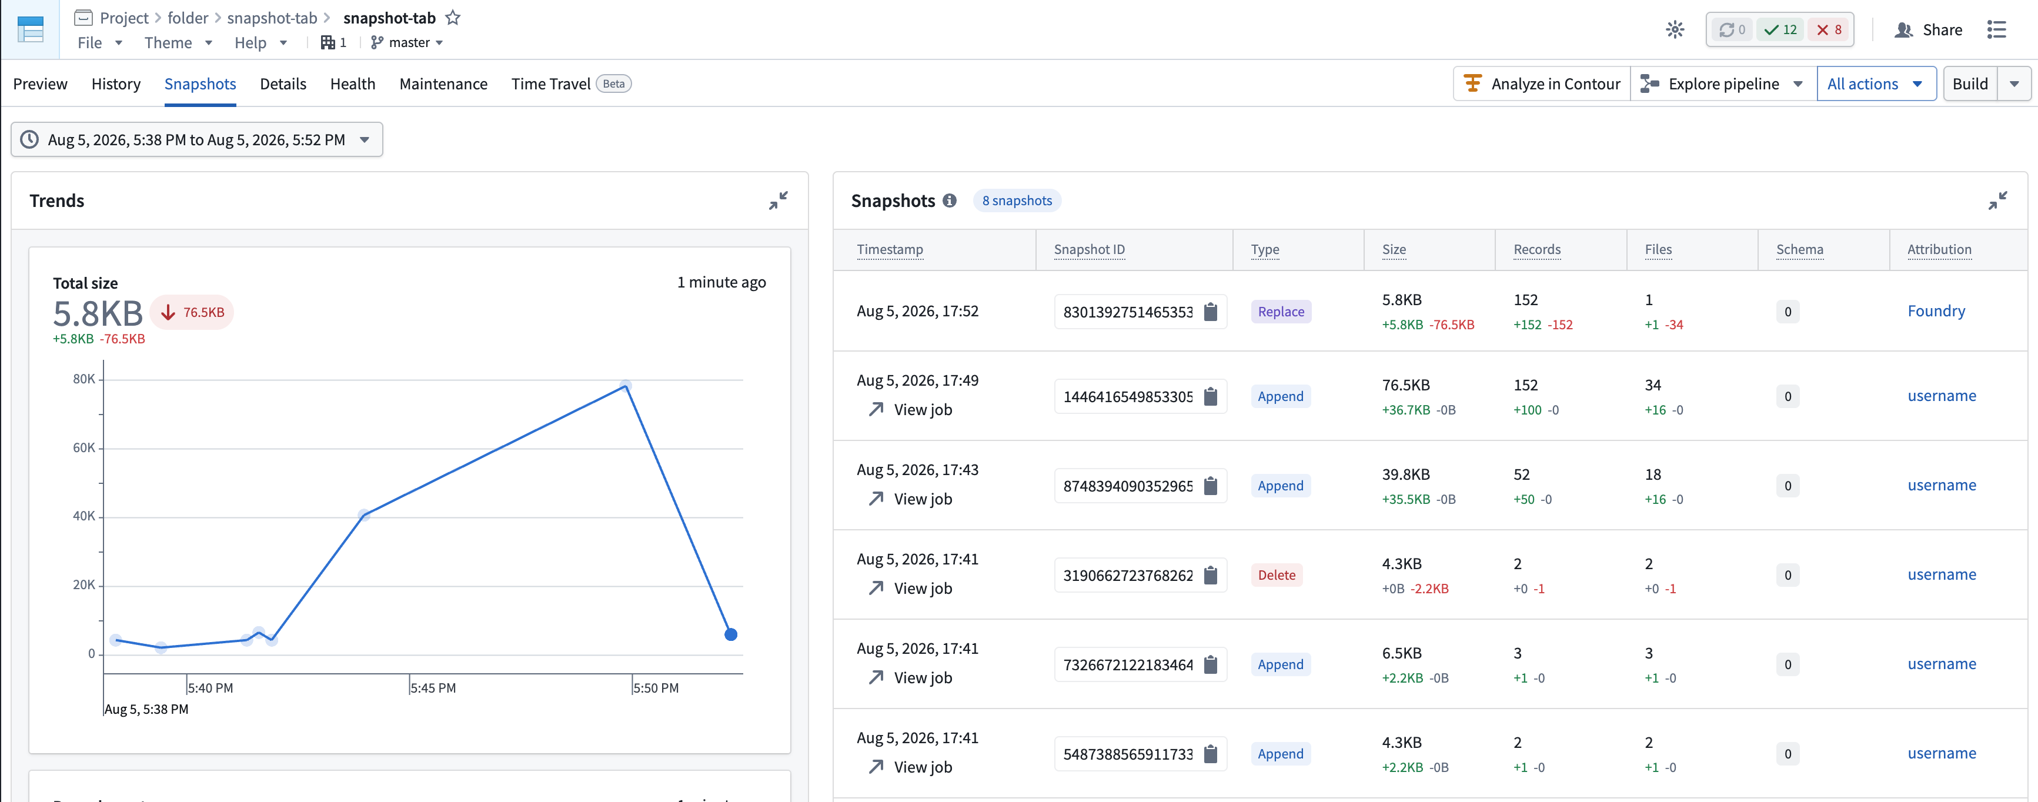Open View job for 6.5KB snapshot
The height and width of the screenshot is (802, 2038).
tap(910, 678)
